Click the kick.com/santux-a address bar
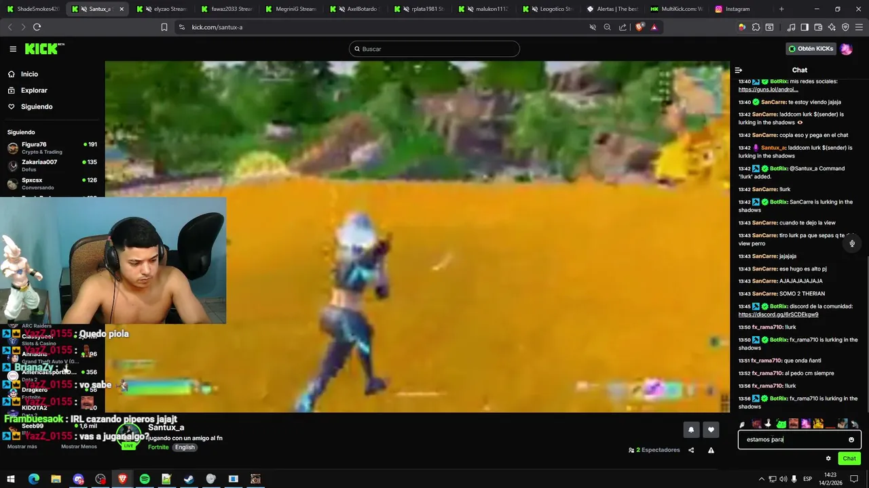The image size is (869, 488). [380, 27]
